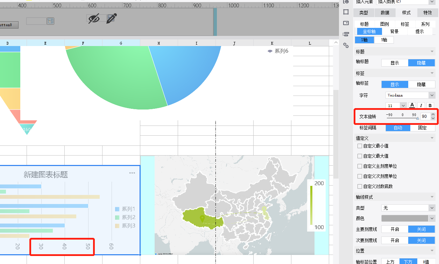The width and height of the screenshot is (439, 264).
Task: Click the 系列6 legend marker
Action: point(270,51)
